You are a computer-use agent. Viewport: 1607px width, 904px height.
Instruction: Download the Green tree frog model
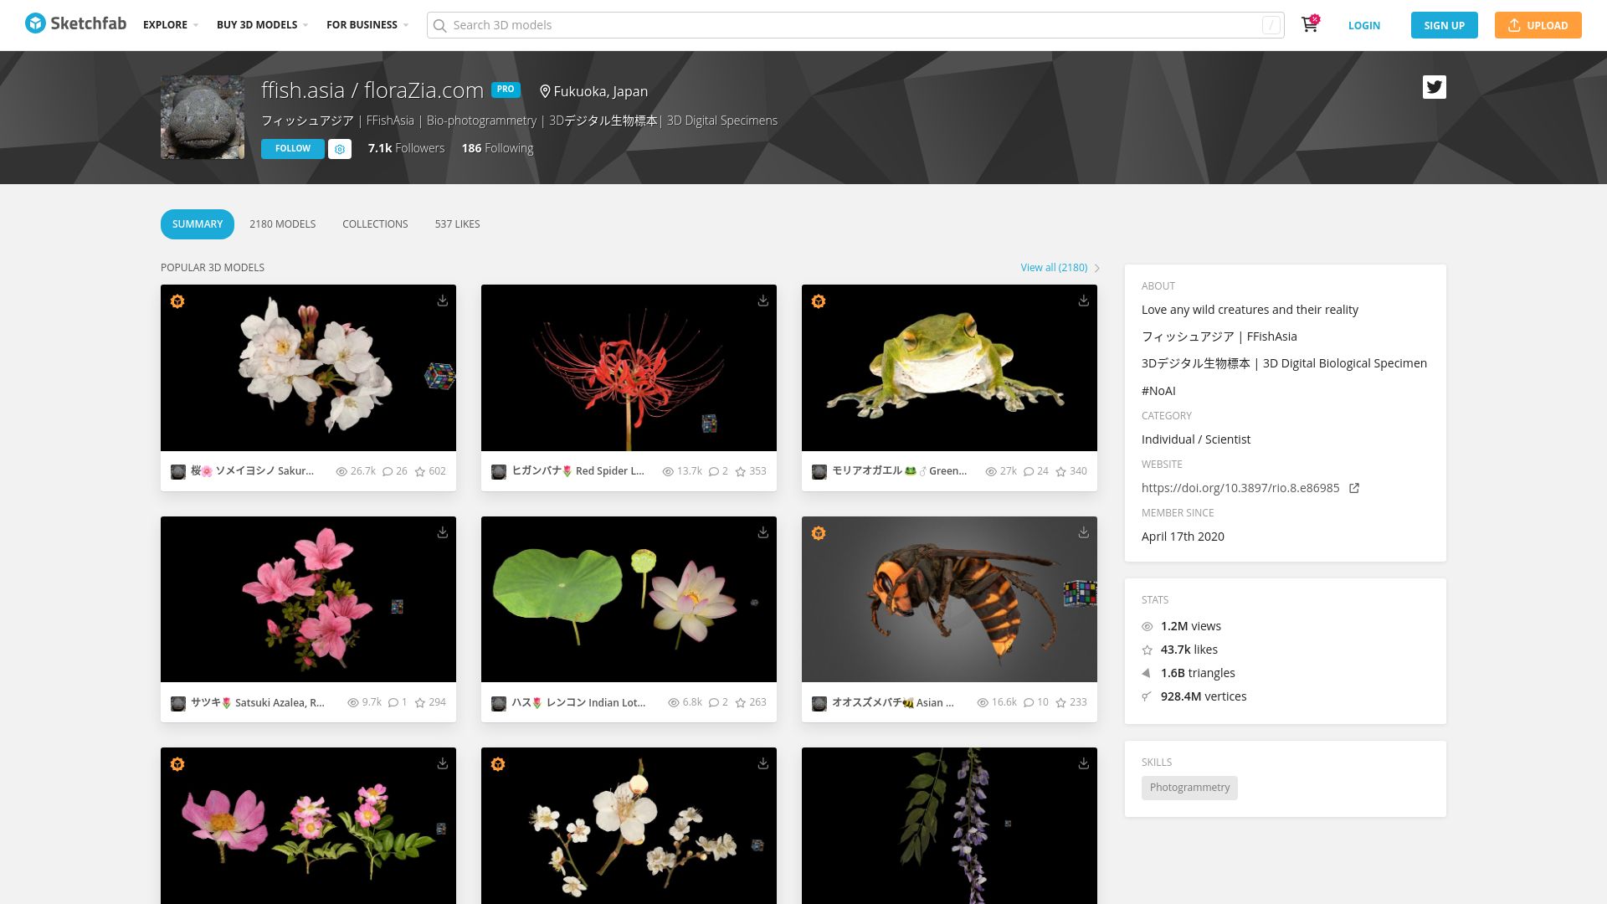(1084, 300)
